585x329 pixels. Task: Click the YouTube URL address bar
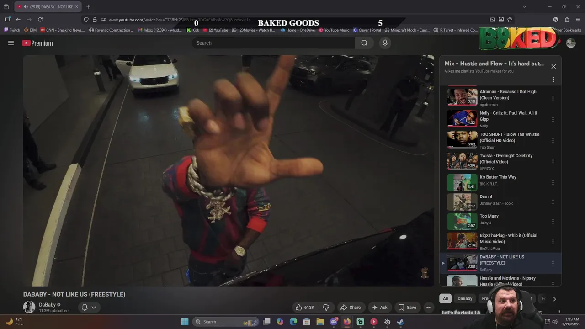coord(179,20)
